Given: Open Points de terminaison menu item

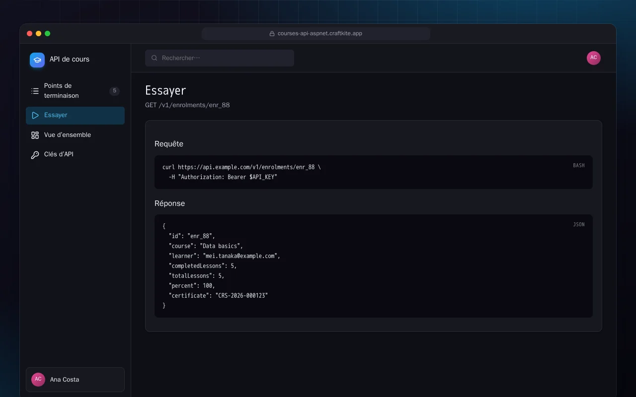Looking at the screenshot, I should point(75,91).
